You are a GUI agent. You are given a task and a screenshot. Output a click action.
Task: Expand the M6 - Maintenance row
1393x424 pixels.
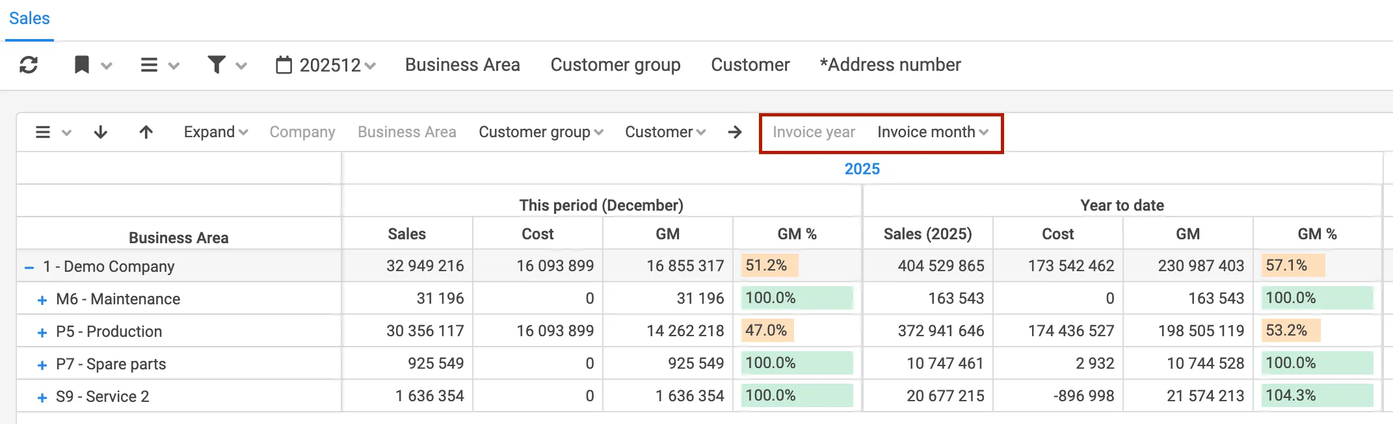(x=42, y=300)
